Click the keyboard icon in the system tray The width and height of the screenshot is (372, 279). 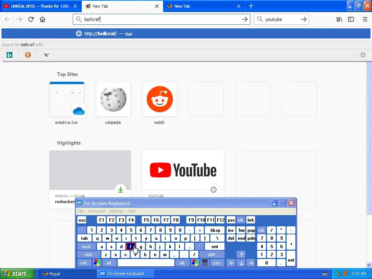tap(325, 274)
